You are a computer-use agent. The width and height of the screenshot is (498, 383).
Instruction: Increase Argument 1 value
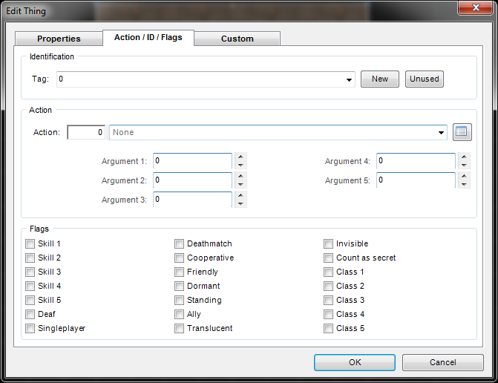240,157
